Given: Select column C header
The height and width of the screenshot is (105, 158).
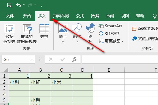Looking at the screenshot, I should tap(62, 70).
